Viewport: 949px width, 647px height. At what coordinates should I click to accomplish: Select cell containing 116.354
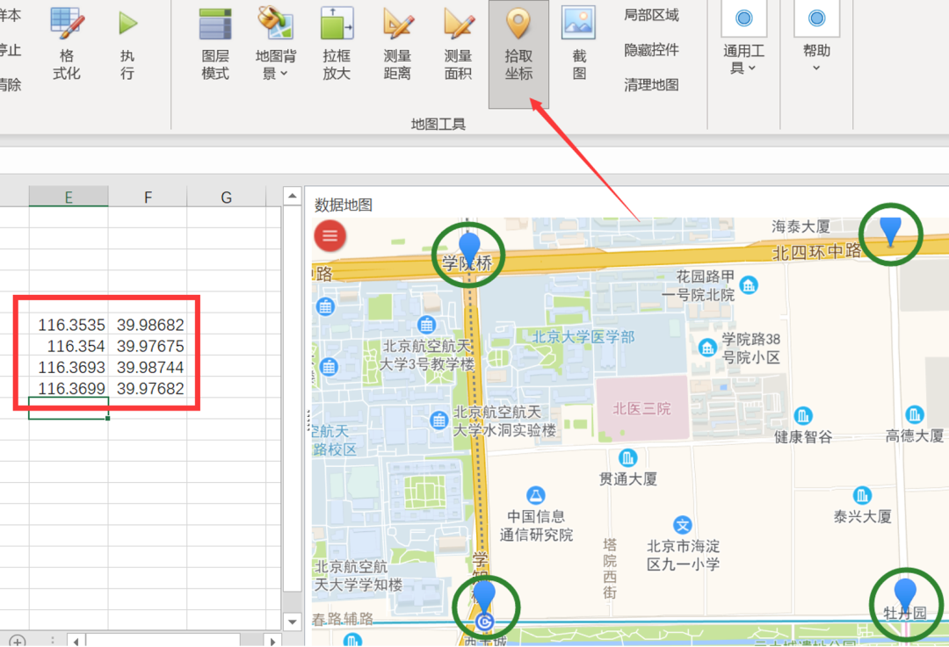pos(69,346)
